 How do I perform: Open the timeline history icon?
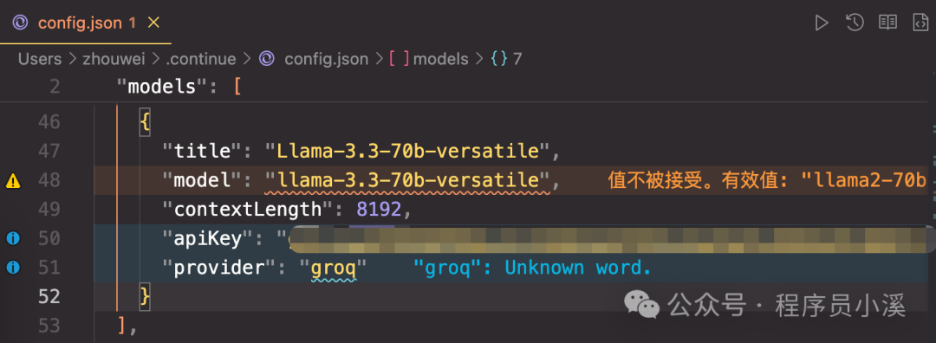point(855,23)
